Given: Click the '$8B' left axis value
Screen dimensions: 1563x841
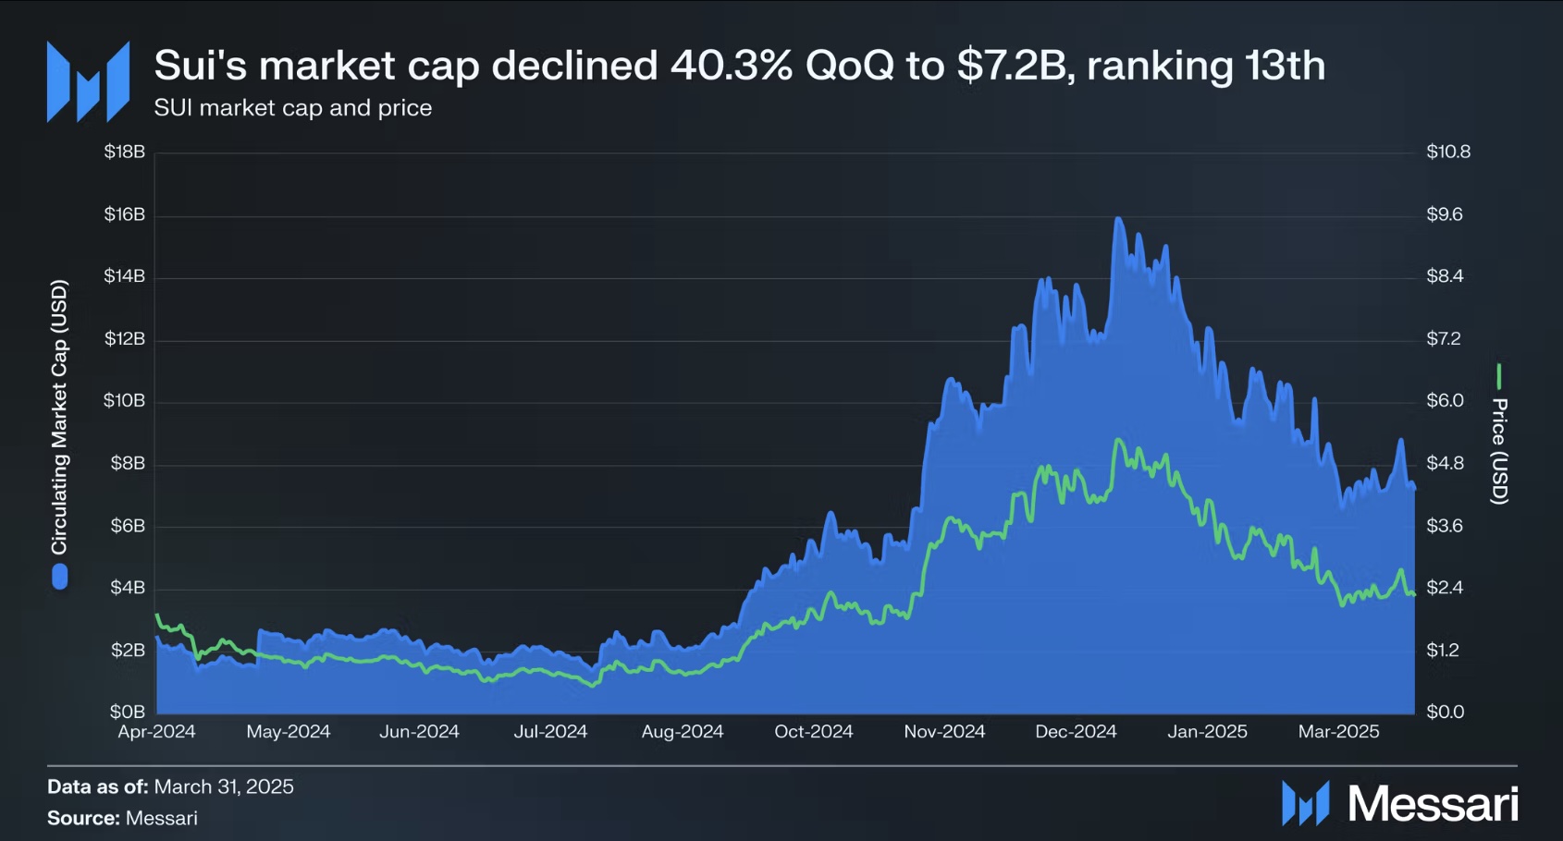Looking at the screenshot, I should coord(129,463).
